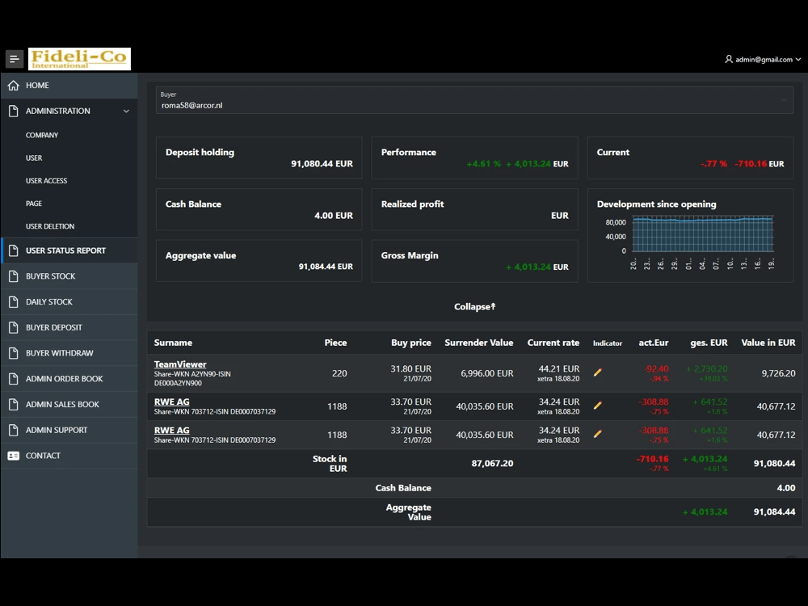The height and width of the screenshot is (606, 808).
Task: Click the Surrender Value column header
Action: point(478,343)
